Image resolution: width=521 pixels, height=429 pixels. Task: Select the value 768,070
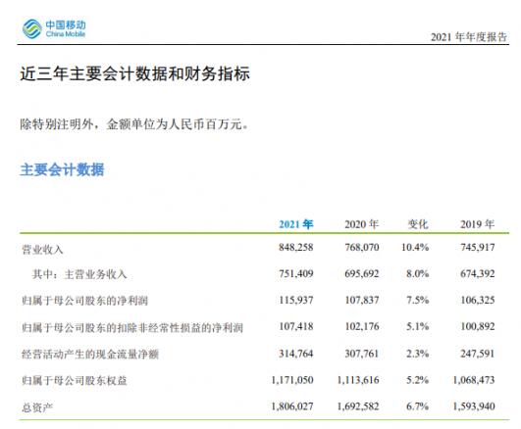coord(362,247)
